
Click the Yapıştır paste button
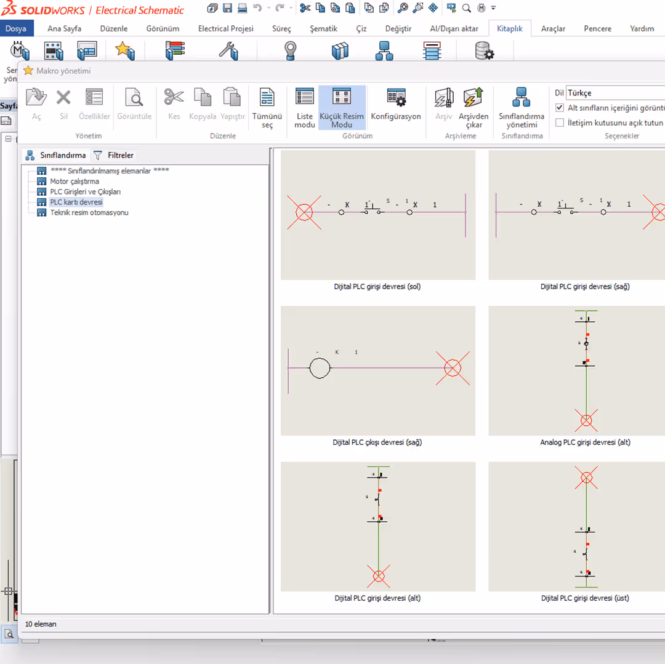(232, 104)
